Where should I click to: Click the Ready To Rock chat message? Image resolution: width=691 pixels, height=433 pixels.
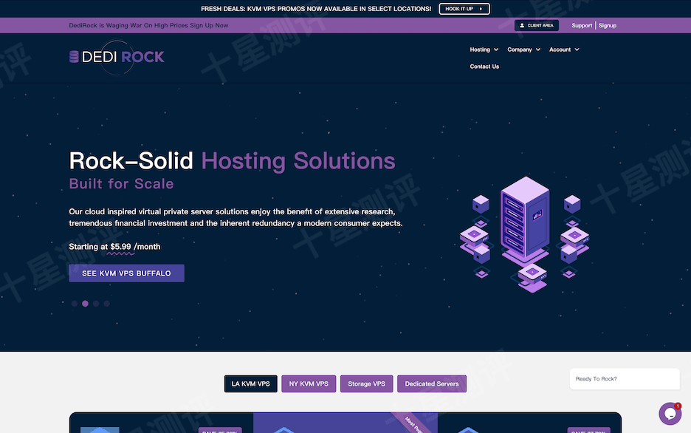coord(624,379)
